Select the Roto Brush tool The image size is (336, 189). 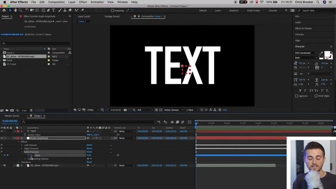tap(77, 10)
